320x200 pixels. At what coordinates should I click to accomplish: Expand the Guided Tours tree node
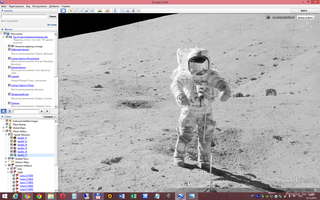click(x=6, y=159)
